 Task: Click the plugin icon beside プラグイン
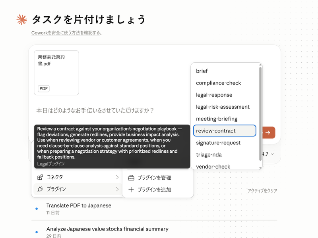point(41,190)
